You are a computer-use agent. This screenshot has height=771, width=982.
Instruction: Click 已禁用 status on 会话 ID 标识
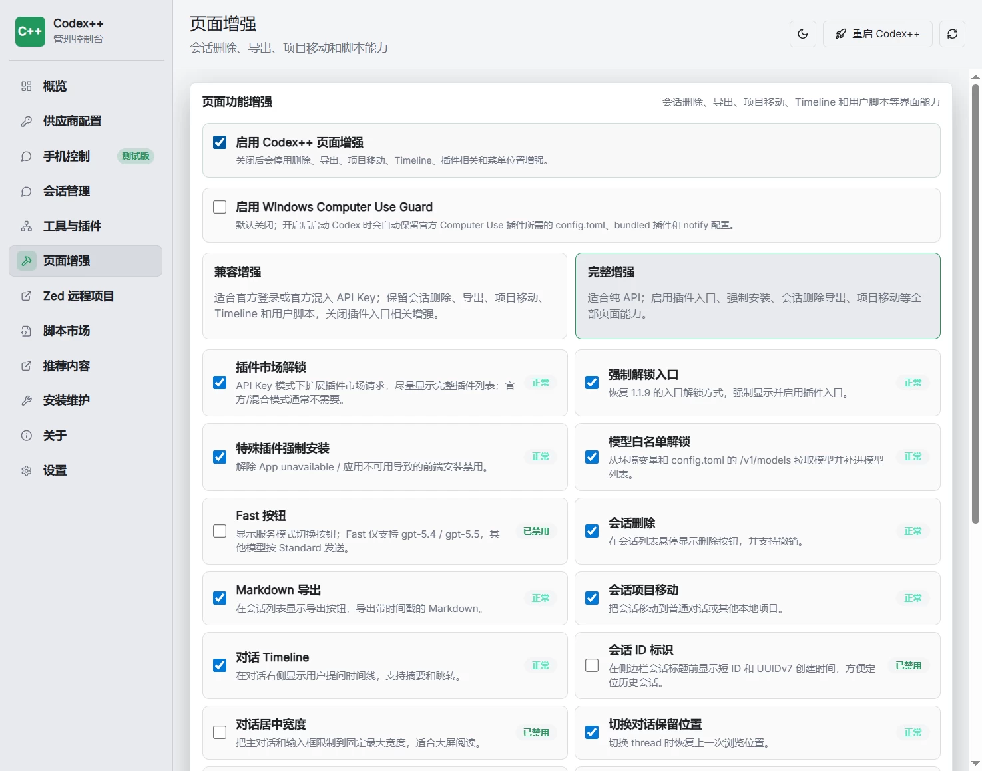point(909,665)
